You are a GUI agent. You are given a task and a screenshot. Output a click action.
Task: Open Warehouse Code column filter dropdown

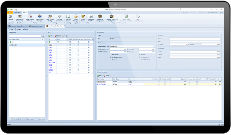43,39
